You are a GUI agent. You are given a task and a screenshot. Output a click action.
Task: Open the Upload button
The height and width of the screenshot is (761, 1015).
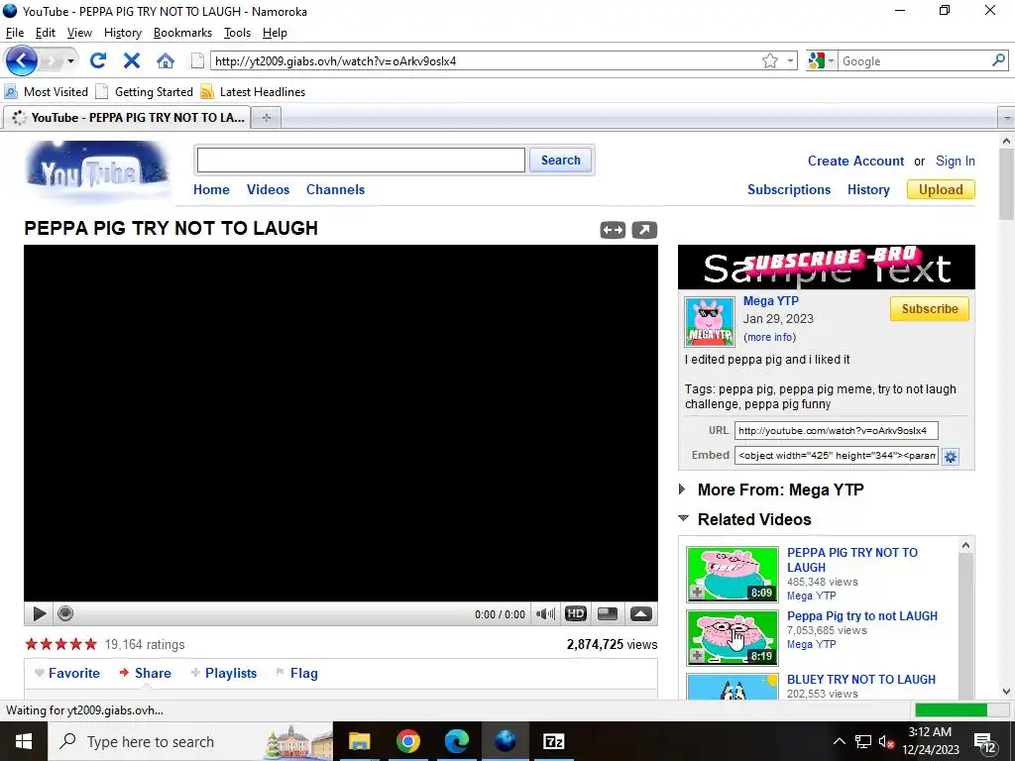(x=941, y=189)
